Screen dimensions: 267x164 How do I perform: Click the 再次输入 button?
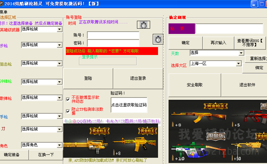pos(218,43)
